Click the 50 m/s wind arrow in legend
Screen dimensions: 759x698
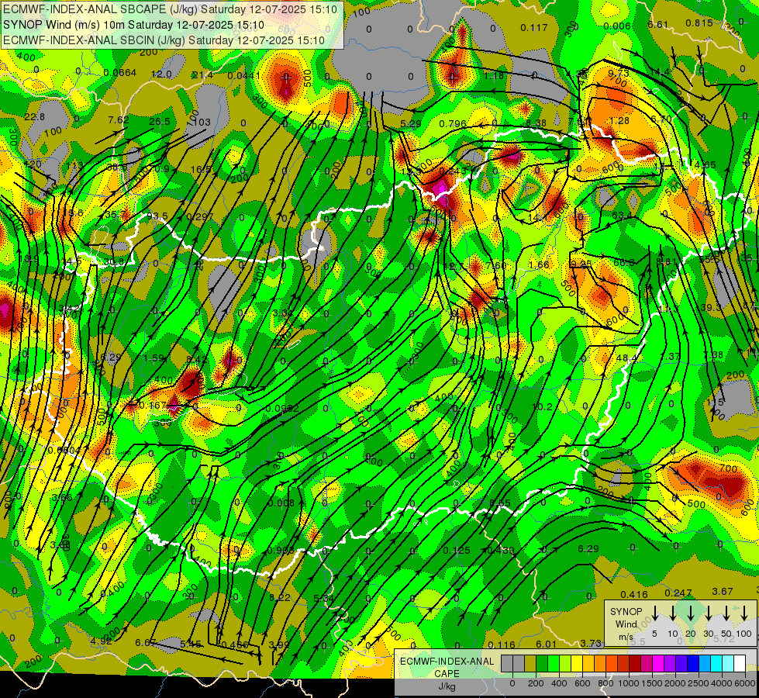coord(726,613)
